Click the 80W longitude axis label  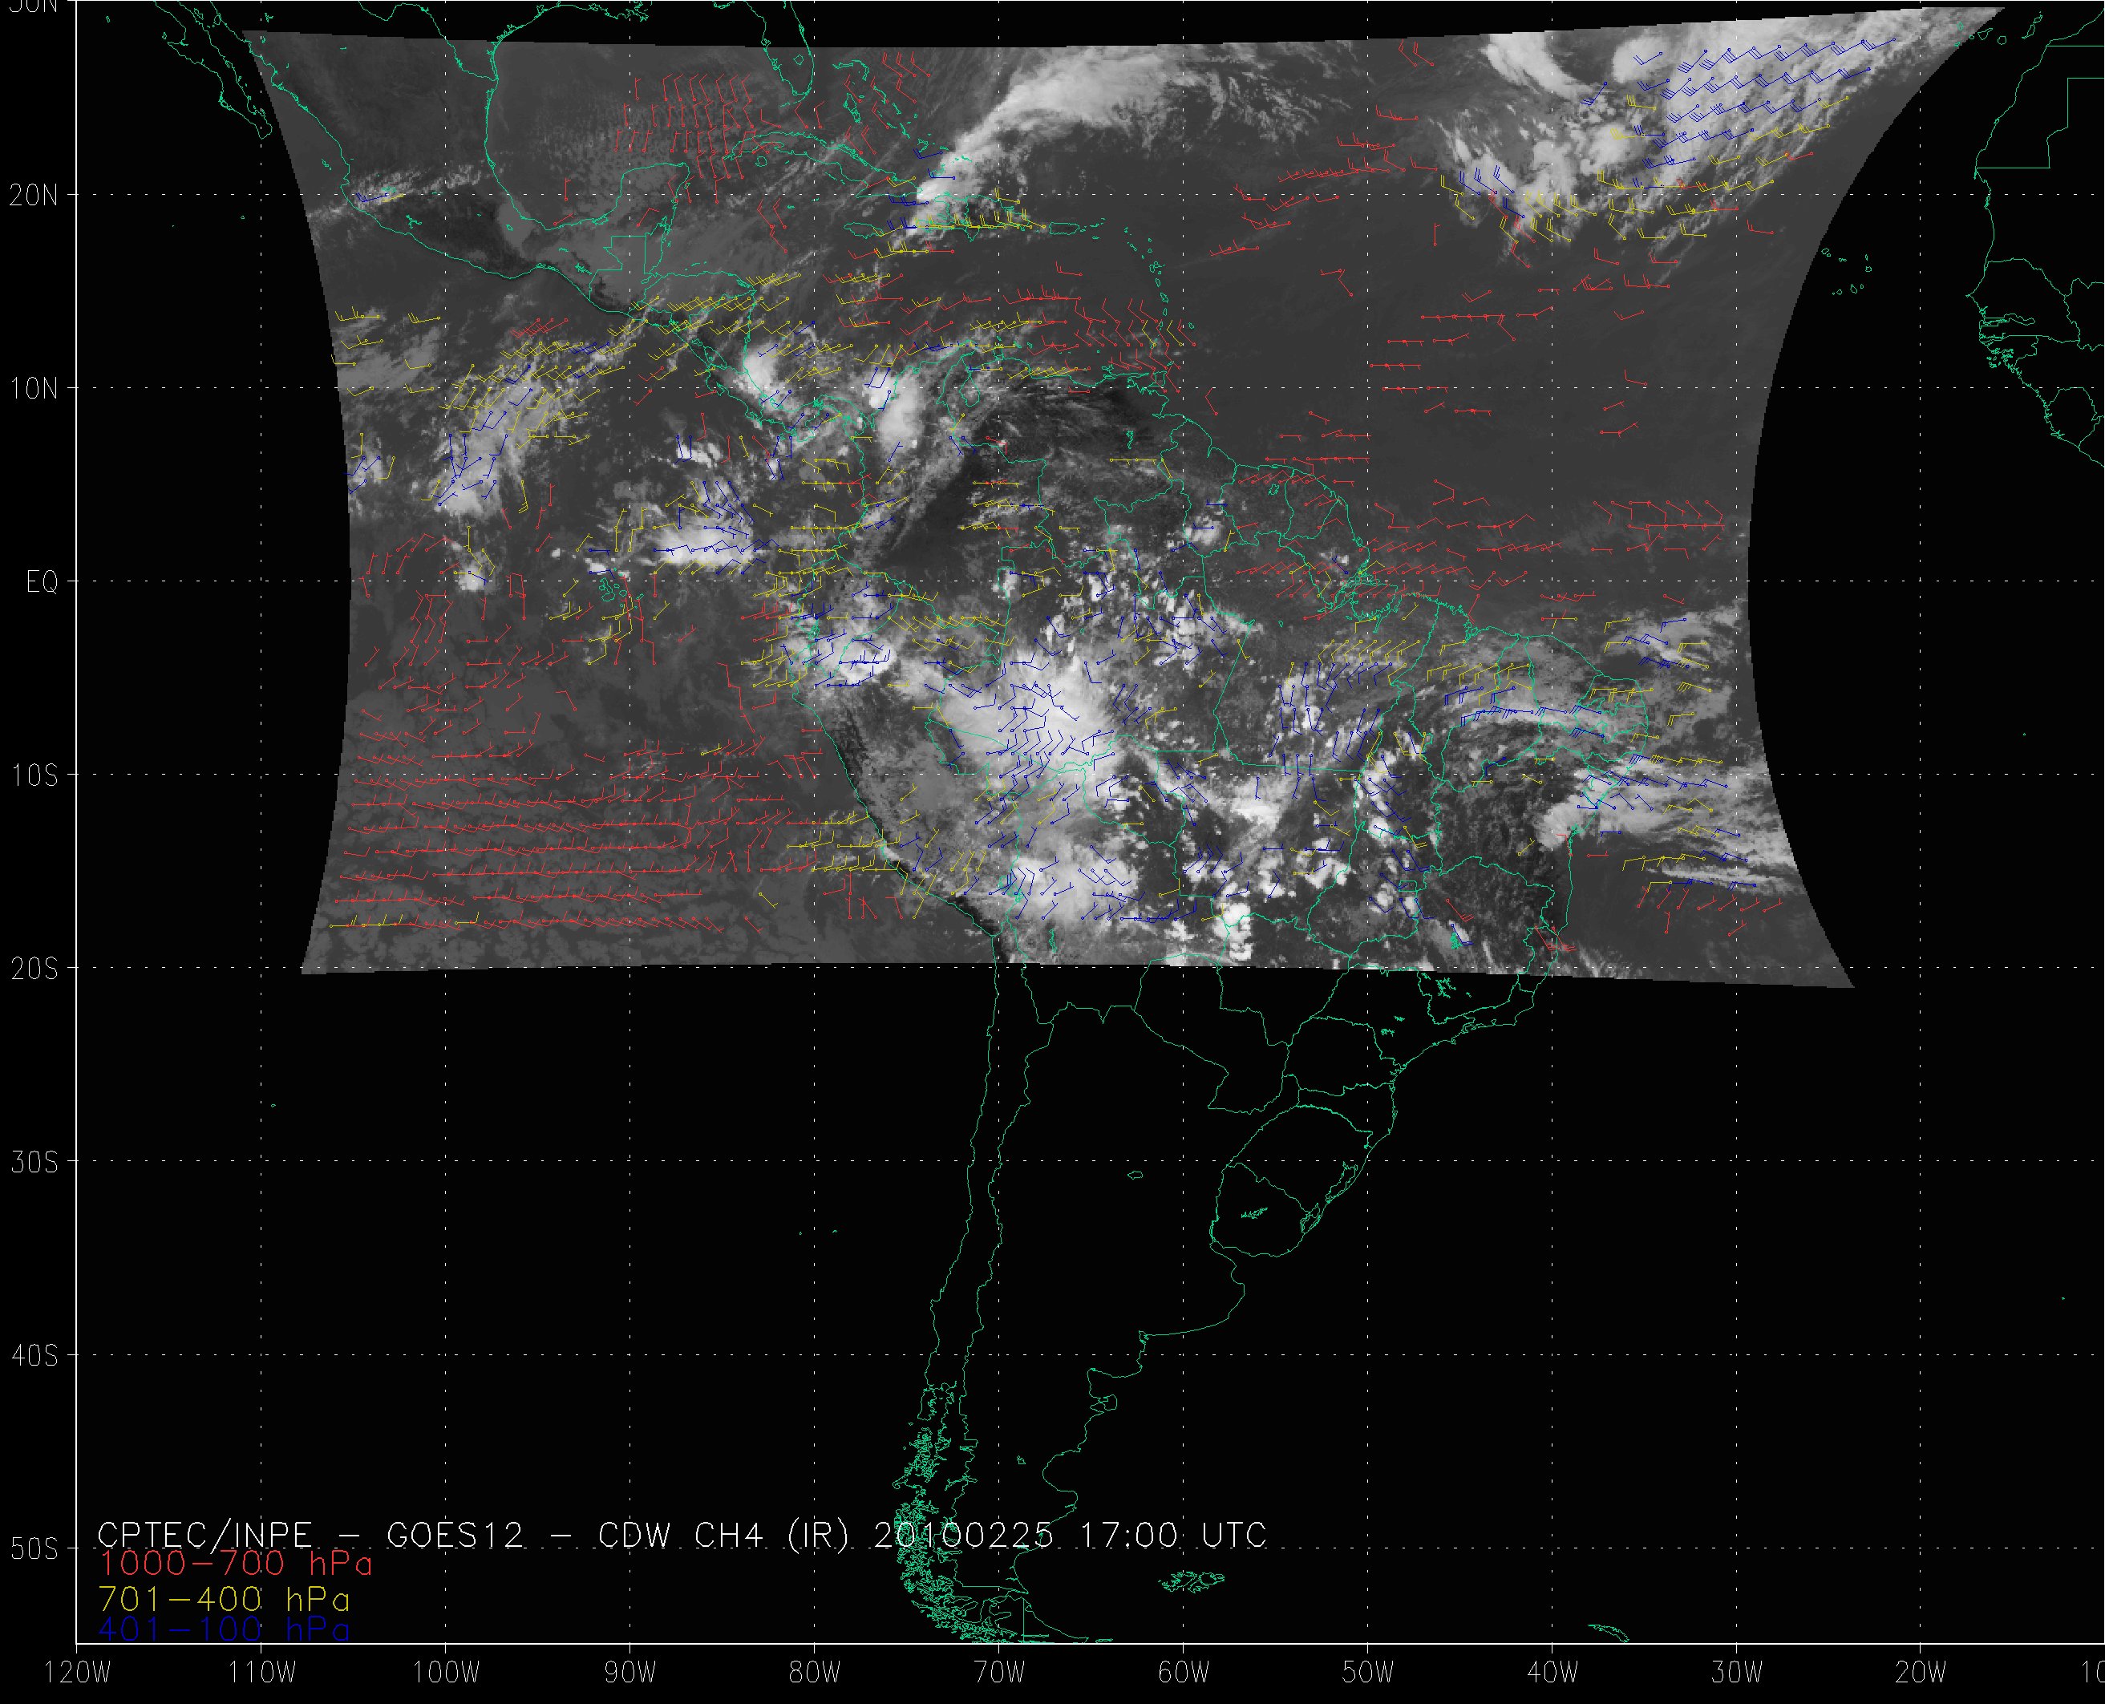814,1673
